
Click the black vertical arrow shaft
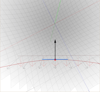coord(55,51)
